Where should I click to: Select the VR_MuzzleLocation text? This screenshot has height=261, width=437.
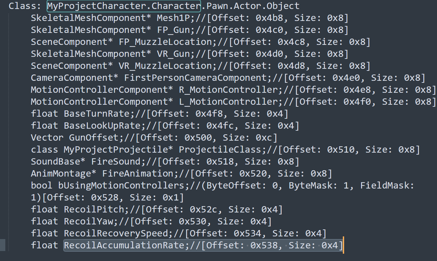165,66
